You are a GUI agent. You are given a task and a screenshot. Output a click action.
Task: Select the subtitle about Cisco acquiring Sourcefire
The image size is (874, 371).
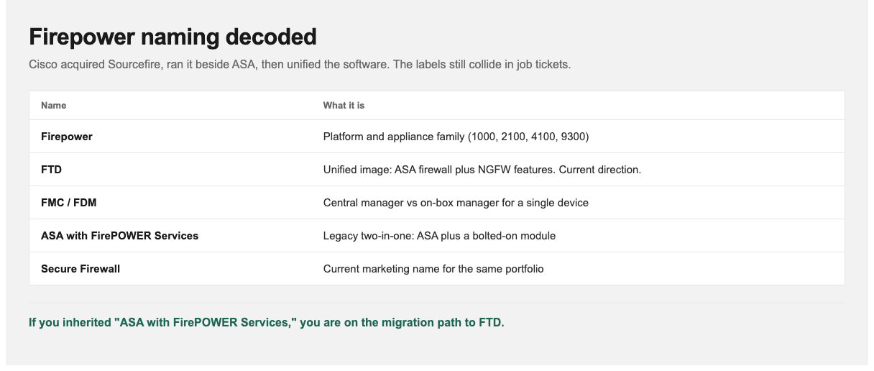point(300,65)
